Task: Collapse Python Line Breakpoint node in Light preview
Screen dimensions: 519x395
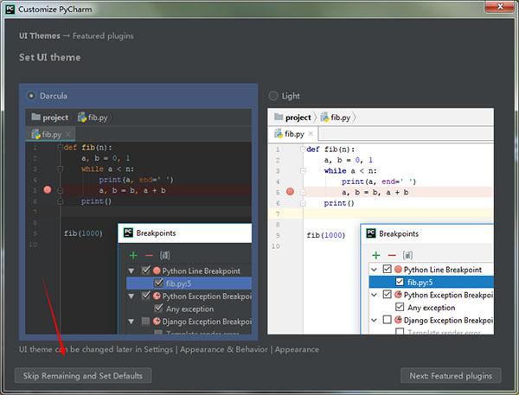Action: point(374,270)
